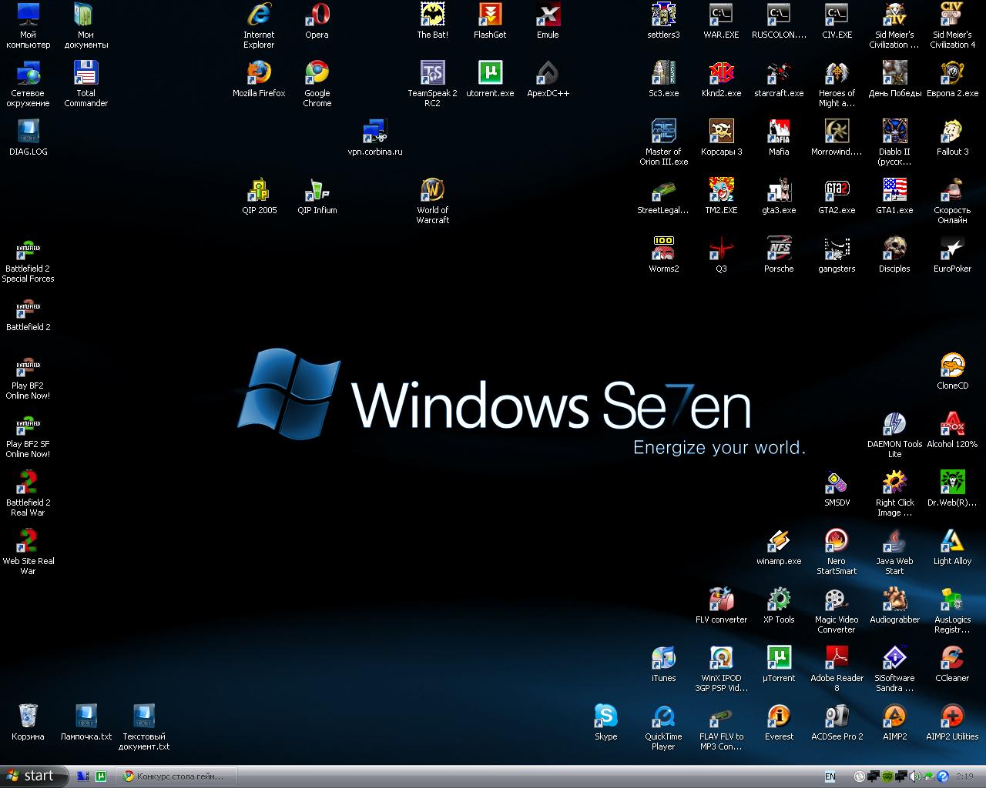The height and width of the screenshot is (788, 986).
Task: Select the Google Chrome desktop icon
Action: (317, 73)
